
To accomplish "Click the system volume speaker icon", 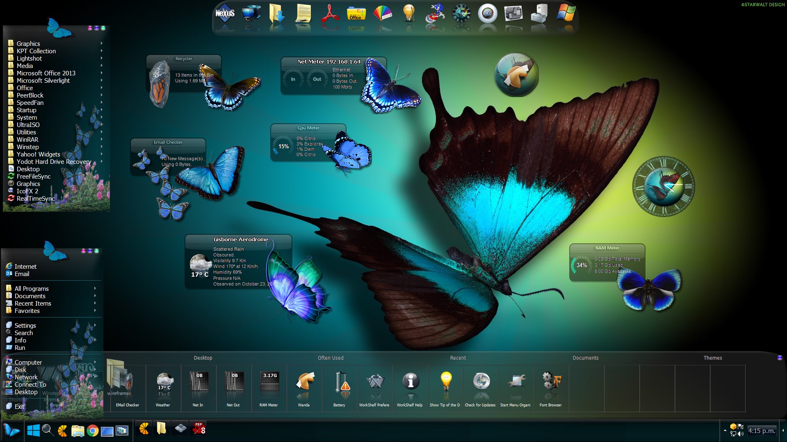I will pyautogui.click(x=741, y=434).
